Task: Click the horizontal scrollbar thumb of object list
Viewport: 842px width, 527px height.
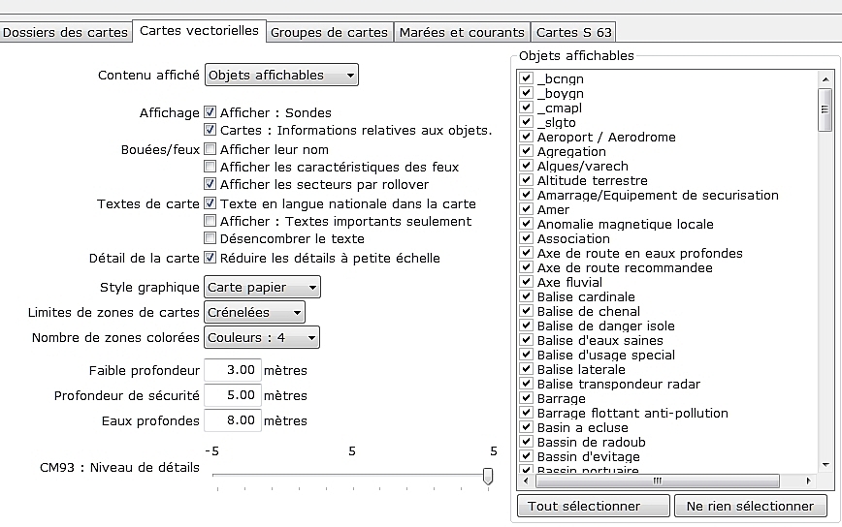Action: click(x=658, y=480)
